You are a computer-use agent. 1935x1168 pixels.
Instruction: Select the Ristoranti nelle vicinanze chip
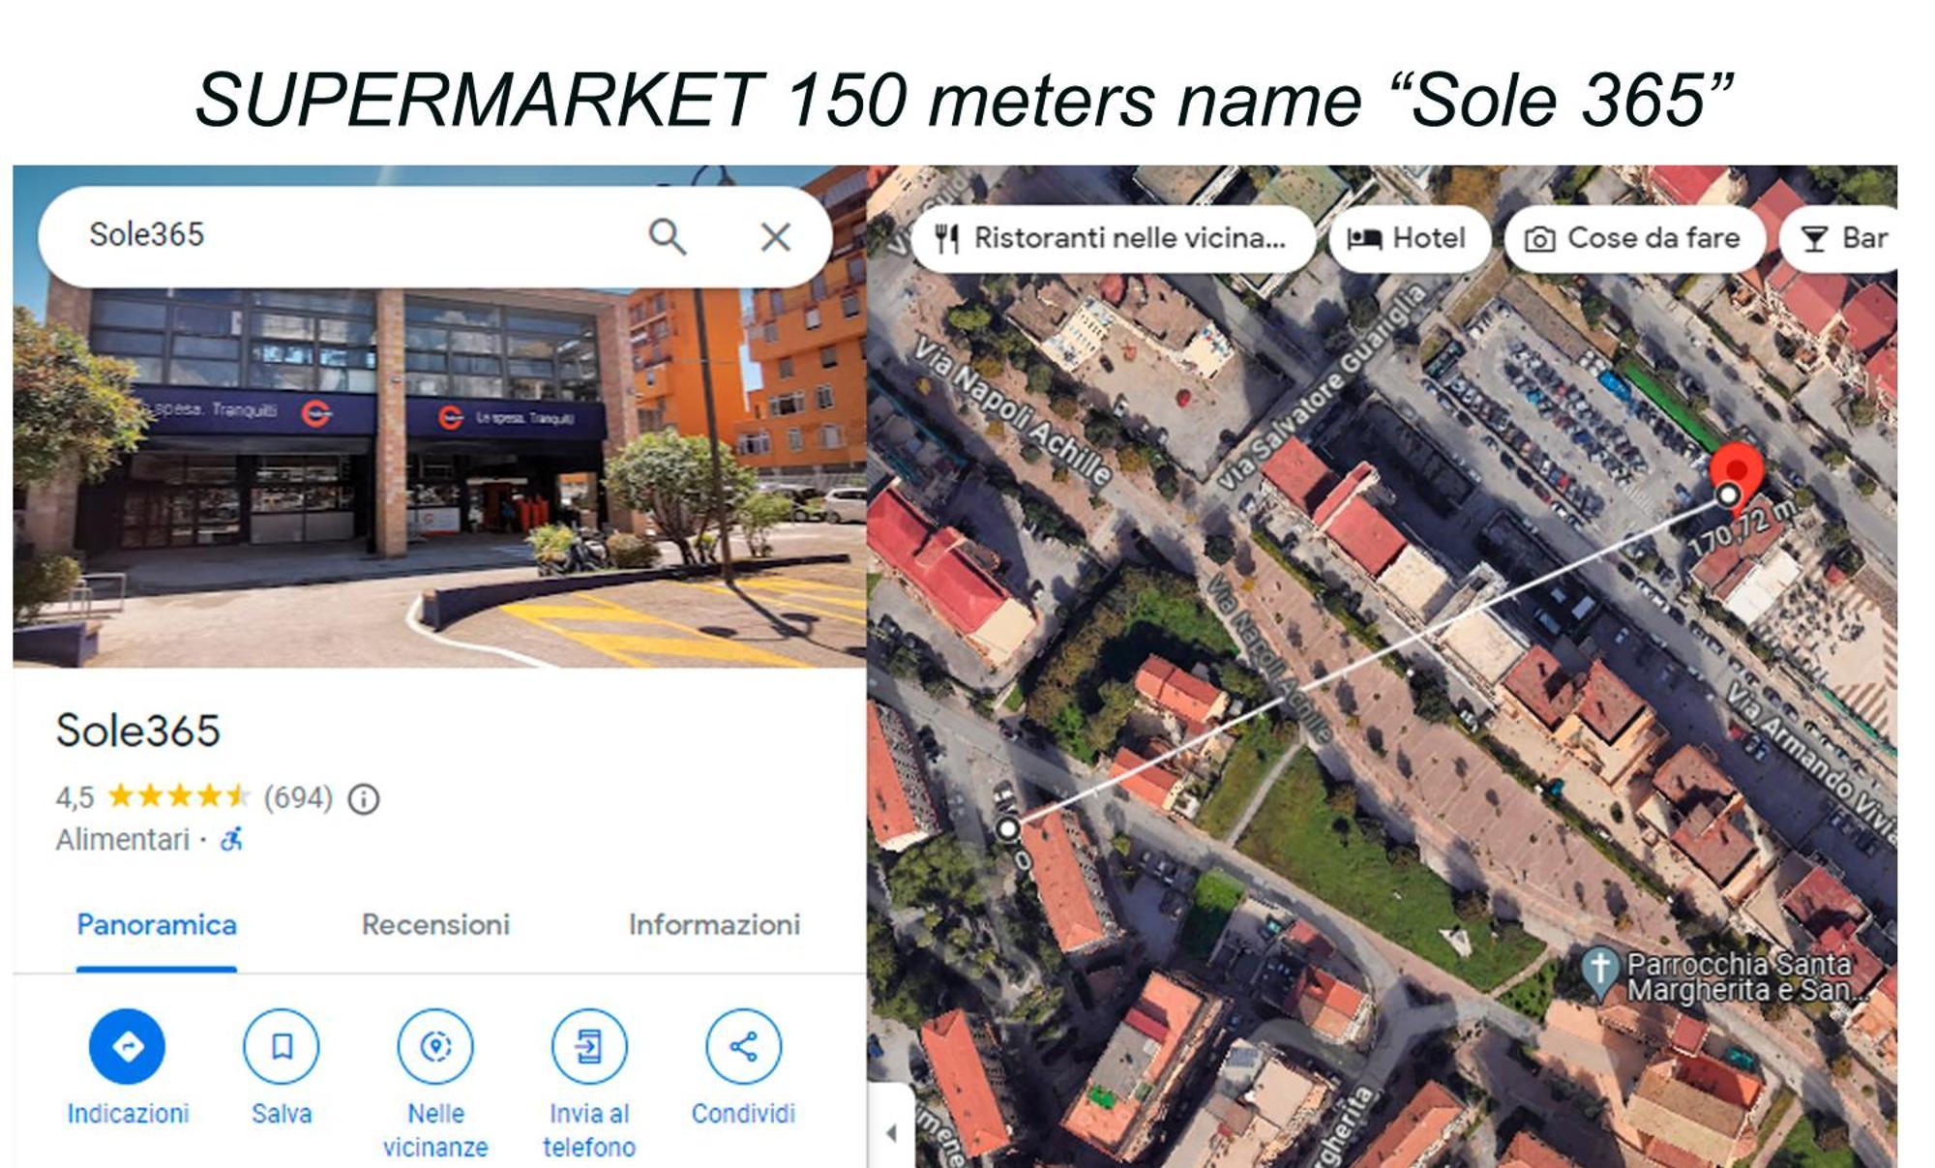pyautogui.click(x=1114, y=238)
